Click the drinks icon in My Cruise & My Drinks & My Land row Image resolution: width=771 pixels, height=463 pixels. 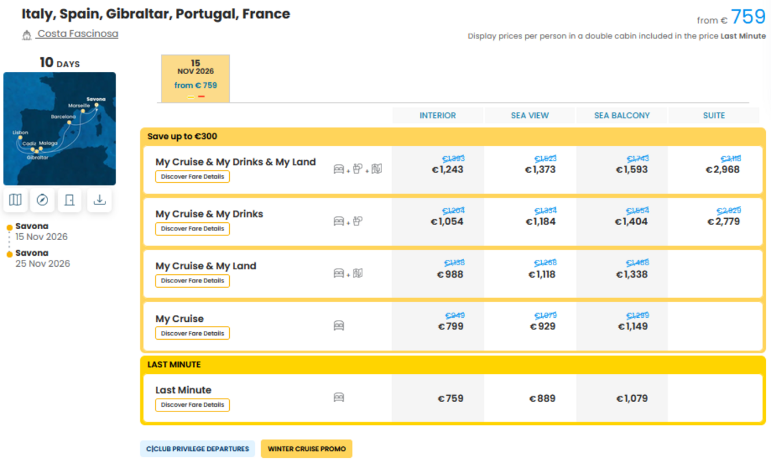coord(358,168)
